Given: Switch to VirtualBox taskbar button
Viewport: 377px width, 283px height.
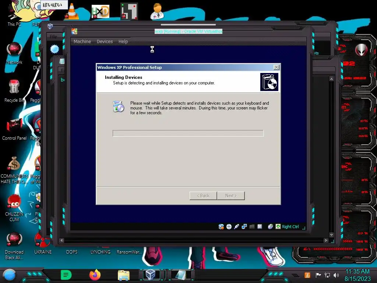Looking at the screenshot, I should pyautogui.click(x=151, y=275).
